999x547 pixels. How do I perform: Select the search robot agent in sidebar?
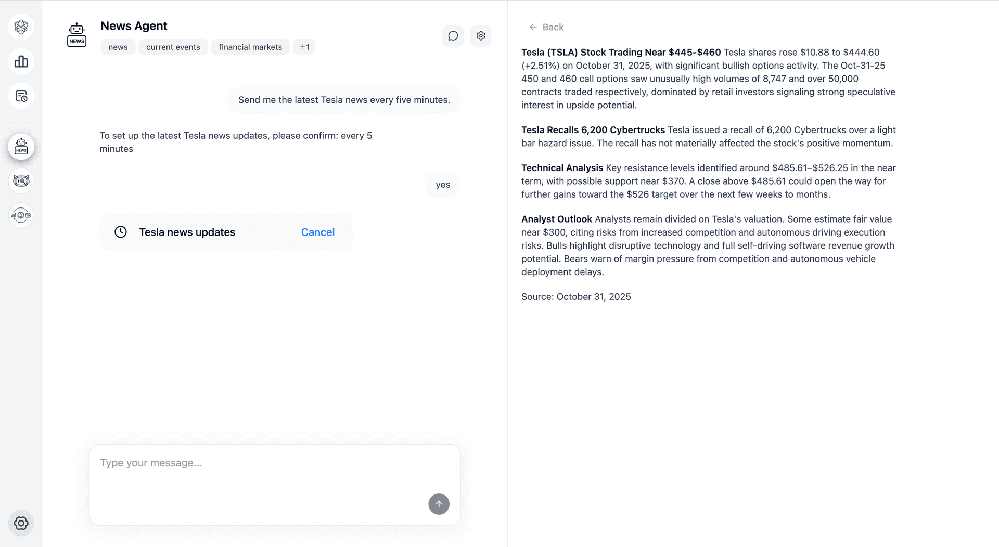coord(21,181)
